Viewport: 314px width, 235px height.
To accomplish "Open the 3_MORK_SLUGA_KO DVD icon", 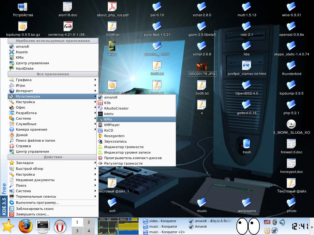I will tap(291, 127).
